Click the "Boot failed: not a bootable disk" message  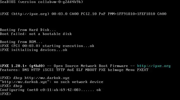pyautogui.click(x=36, y=34)
